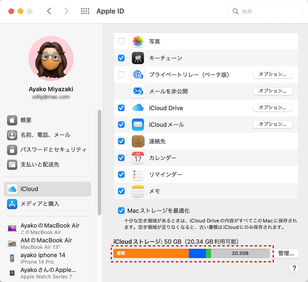Open オプション for プライベートリレー
Viewport: 308px width, 282px height.
(x=273, y=74)
